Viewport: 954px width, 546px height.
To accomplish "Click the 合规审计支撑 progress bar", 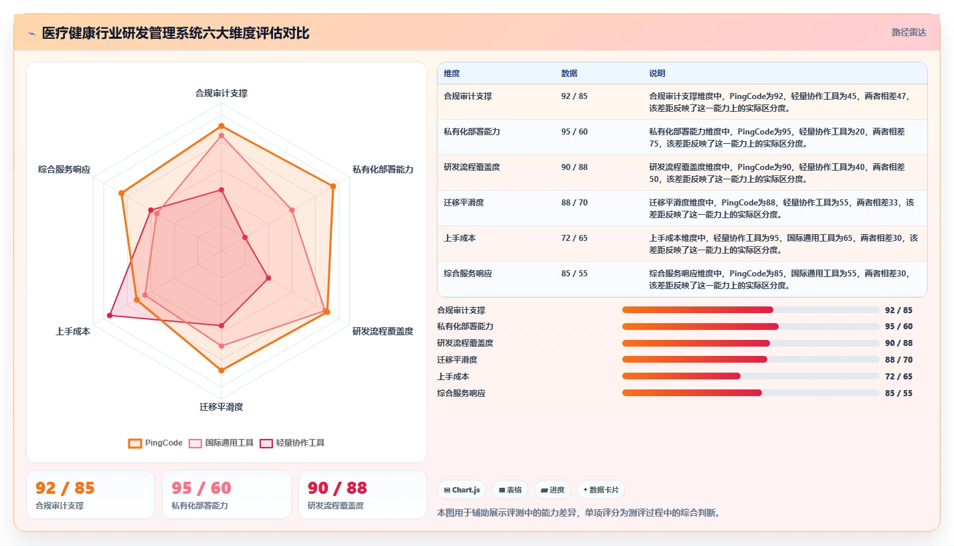I will click(x=751, y=310).
